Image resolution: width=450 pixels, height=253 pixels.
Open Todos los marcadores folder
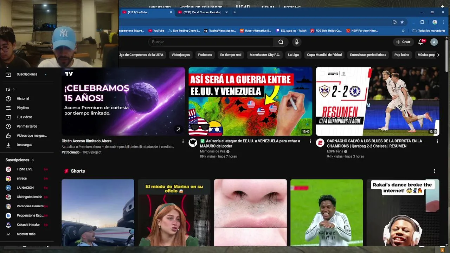(x=429, y=31)
